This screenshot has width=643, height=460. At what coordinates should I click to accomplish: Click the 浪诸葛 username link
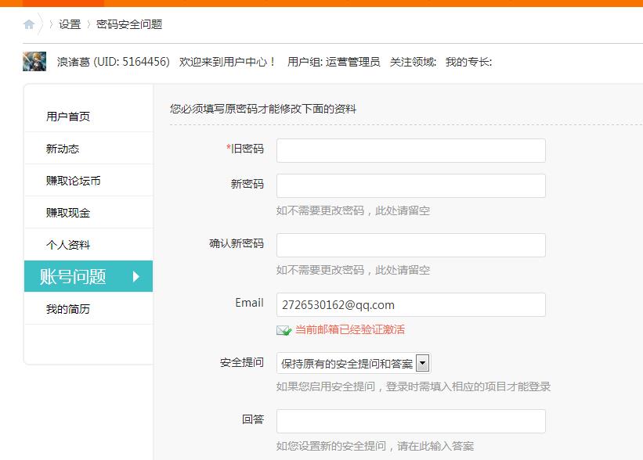coord(74,62)
